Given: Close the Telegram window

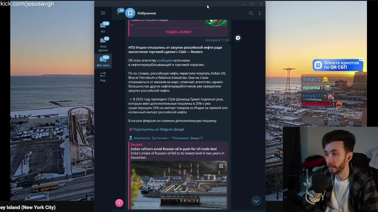Looking at the screenshot, I should pos(261,4).
